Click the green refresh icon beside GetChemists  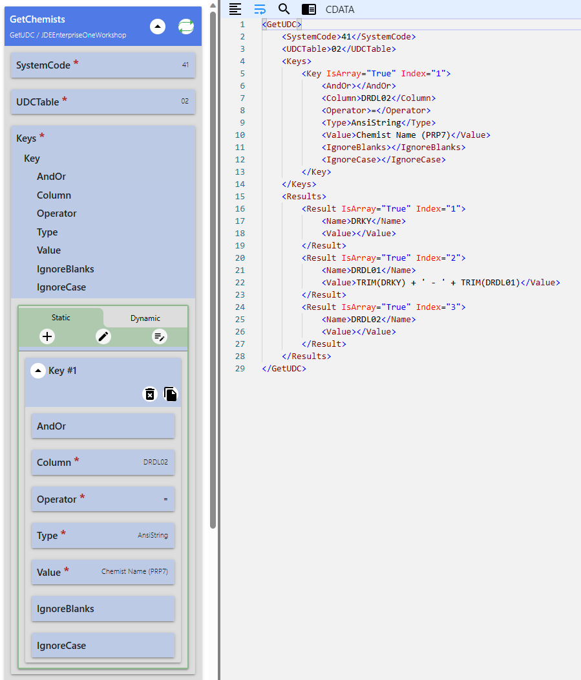(186, 27)
